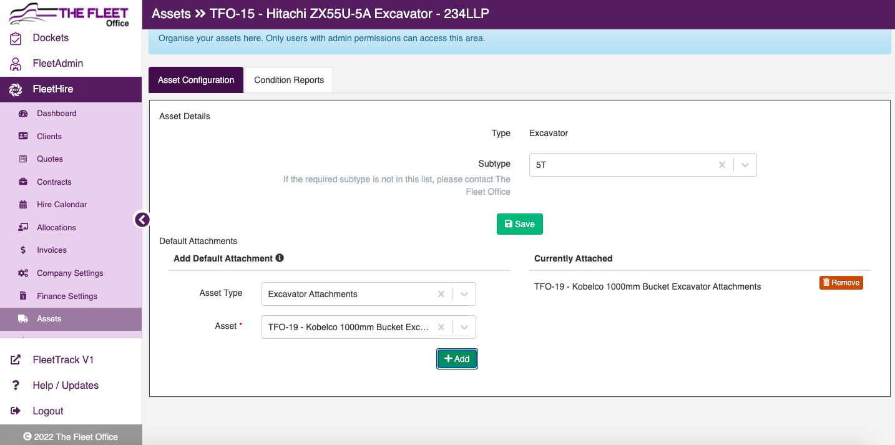The image size is (895, 445).
Task: Click the Hire Calendar icon
Action: [23, 205]
